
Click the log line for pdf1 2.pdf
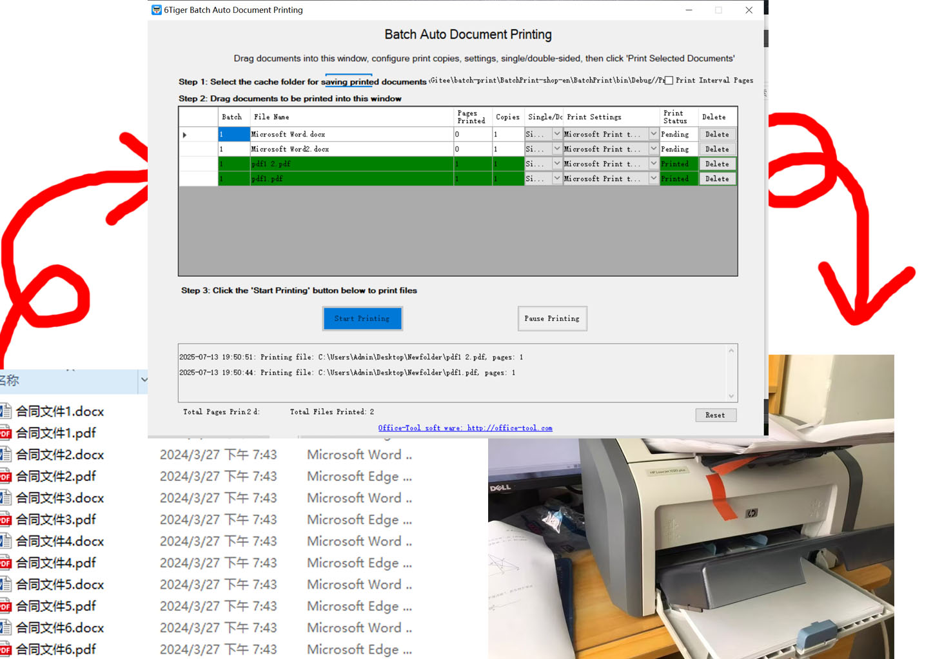pos(351,357)
